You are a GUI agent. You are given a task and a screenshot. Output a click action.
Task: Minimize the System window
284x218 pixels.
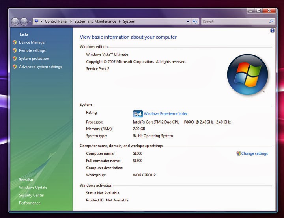pyautogui.click(x=251, y=11)
